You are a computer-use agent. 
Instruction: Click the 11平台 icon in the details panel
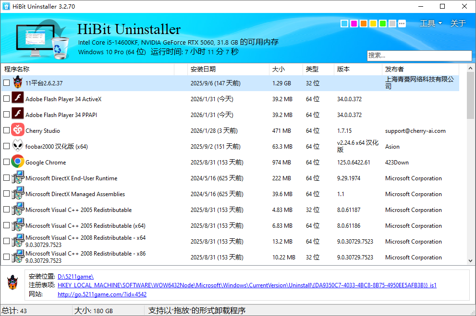click(x=12, y=283)
